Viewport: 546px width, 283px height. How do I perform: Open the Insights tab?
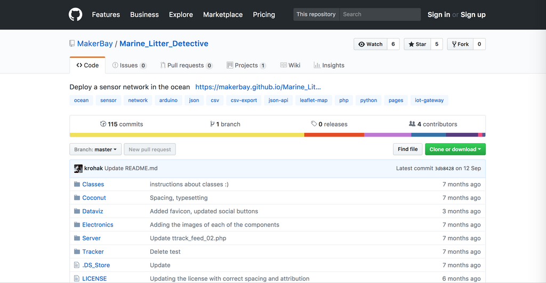329,65
